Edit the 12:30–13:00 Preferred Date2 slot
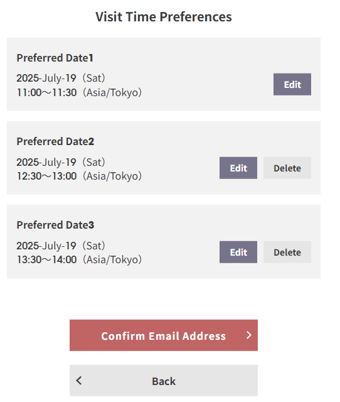340x402 pixels. pos(238,168)
